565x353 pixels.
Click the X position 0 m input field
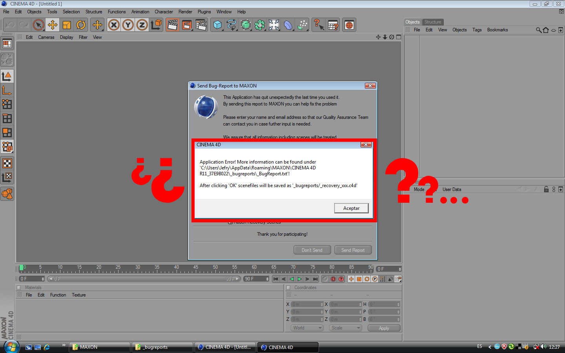coord(307,304)
